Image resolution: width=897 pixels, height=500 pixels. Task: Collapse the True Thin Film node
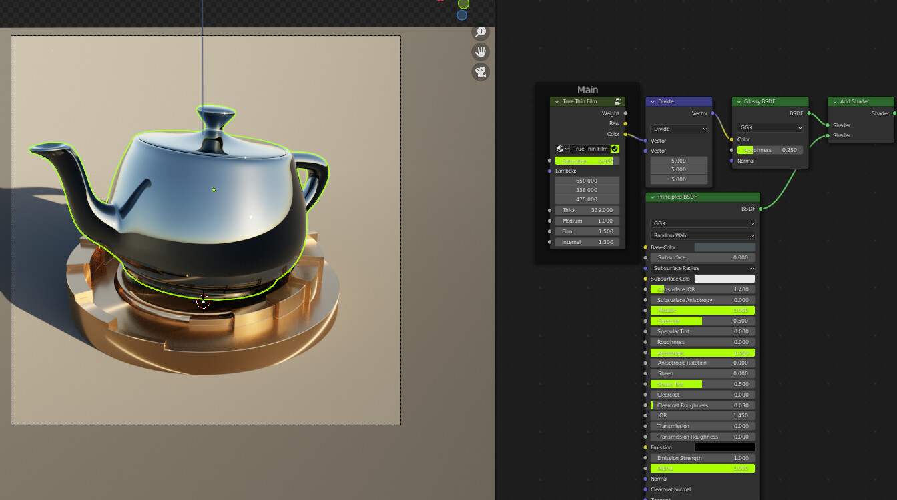point(557,101)
